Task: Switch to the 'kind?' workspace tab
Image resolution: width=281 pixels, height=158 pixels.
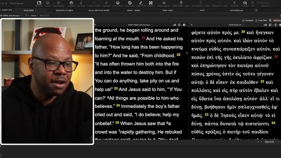Action: pyautogui.click(x=202, y=11)
